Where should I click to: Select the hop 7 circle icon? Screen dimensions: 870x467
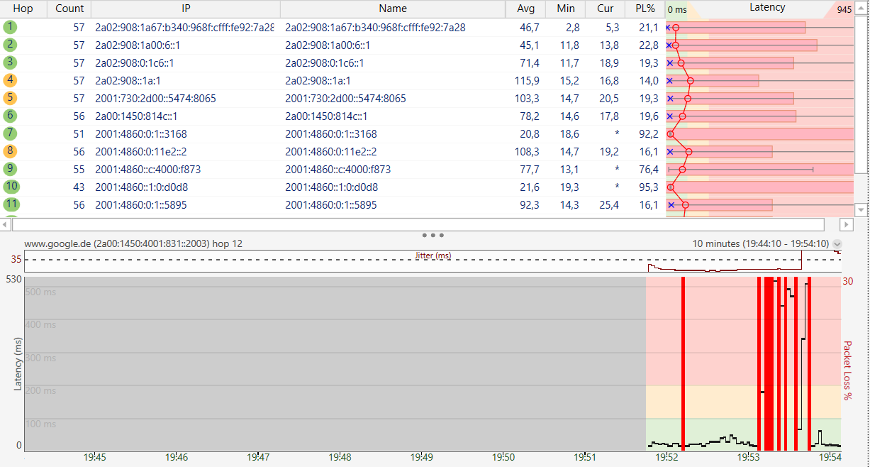[x=10, y=133]
